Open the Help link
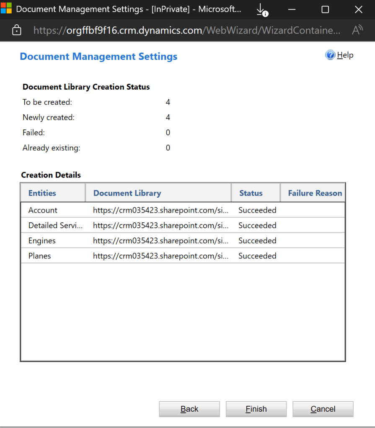Viewport: 375px width, 428px height. [345, 55]
